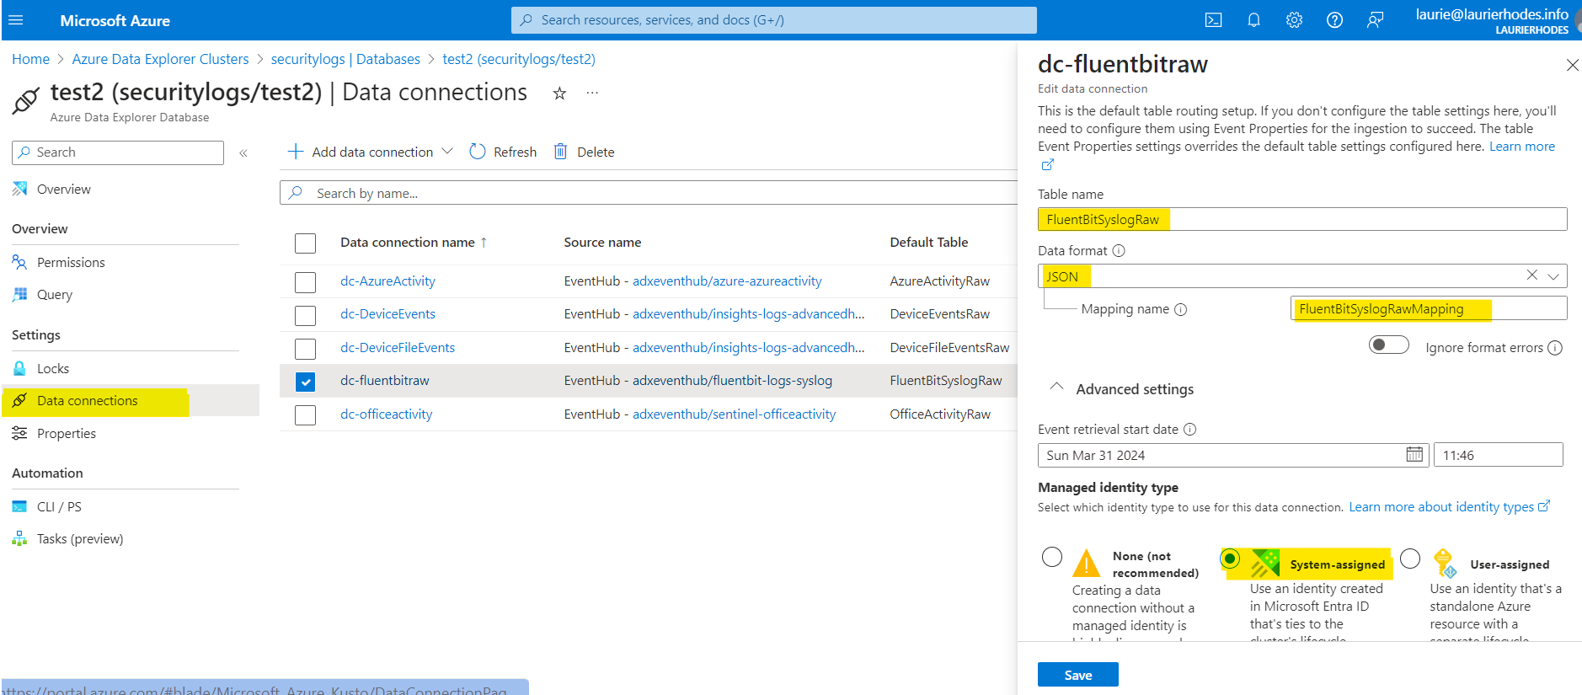Focus the left menu Search box
This screenshot has width=1582, height=695.
[x=118, y=152]
